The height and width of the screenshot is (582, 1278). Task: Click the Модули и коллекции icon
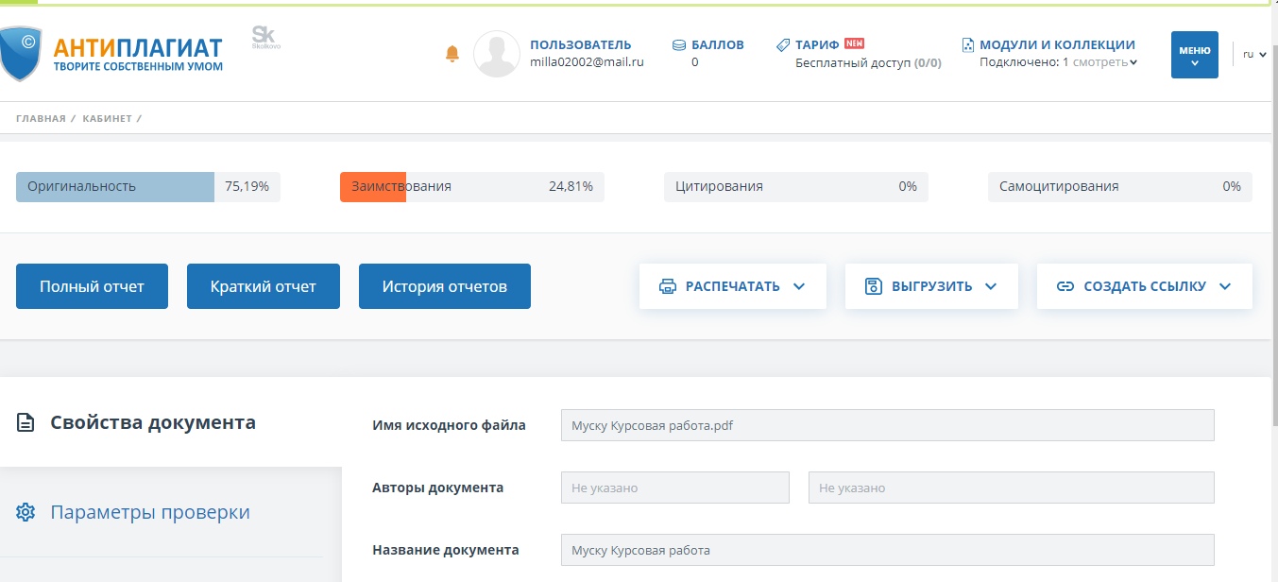click(x=967, y=45)
